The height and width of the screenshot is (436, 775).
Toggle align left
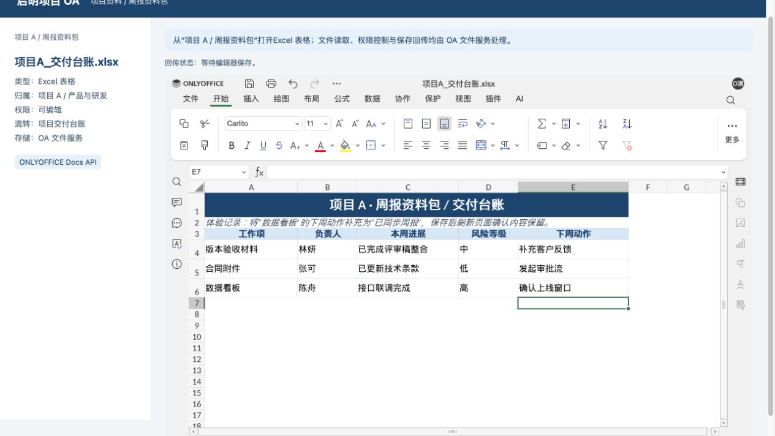(x=408, y=145)
